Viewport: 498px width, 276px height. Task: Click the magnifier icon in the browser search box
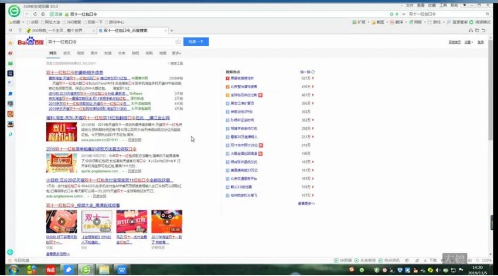pos(487,14)
